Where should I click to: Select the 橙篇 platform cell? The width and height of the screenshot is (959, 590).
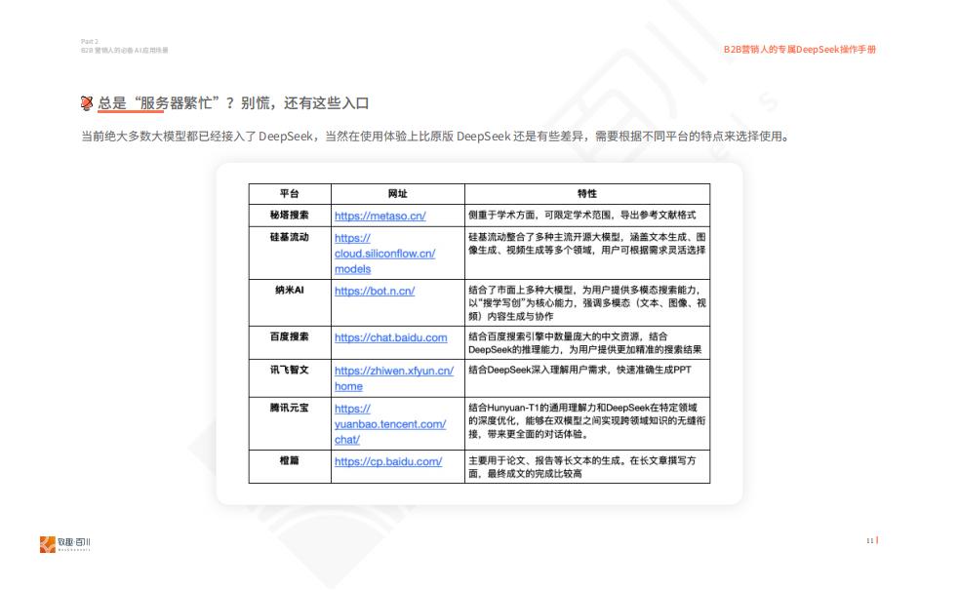coord(290,466)
